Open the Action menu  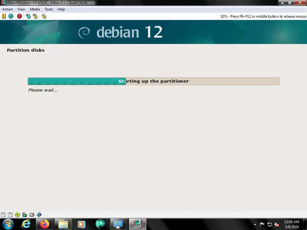click(7, 9)
